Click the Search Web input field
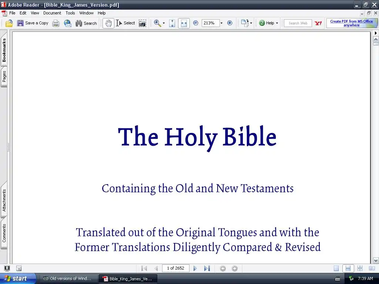 pyautogui.click(x=298, y=23)
